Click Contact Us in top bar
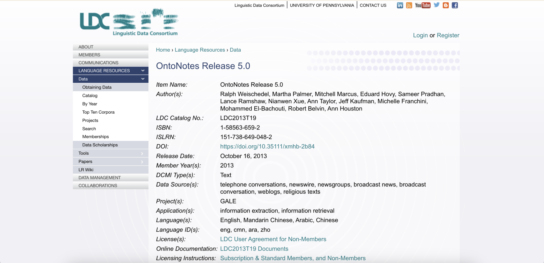This screenshot has width=544, height=263. click(373, 5)
